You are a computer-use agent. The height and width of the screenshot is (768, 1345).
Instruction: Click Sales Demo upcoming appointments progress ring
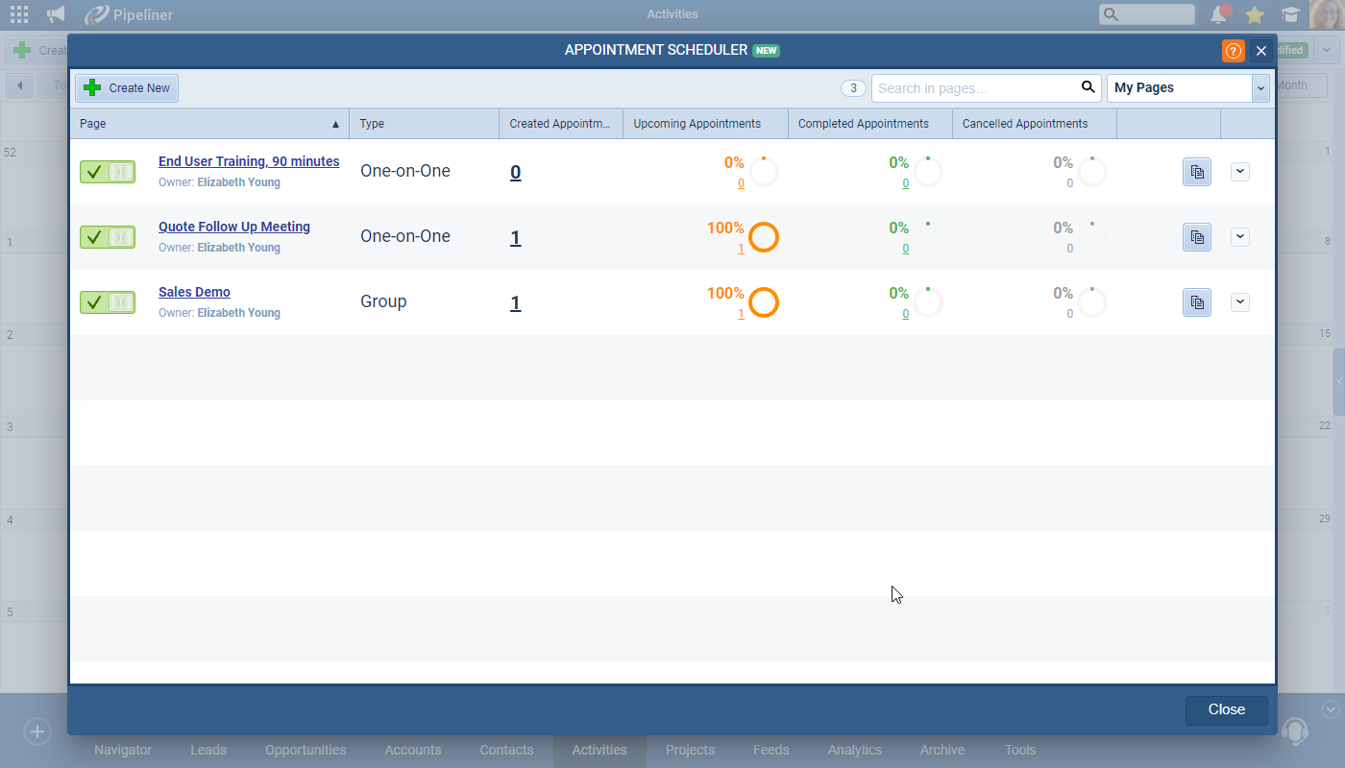[763, 302]
